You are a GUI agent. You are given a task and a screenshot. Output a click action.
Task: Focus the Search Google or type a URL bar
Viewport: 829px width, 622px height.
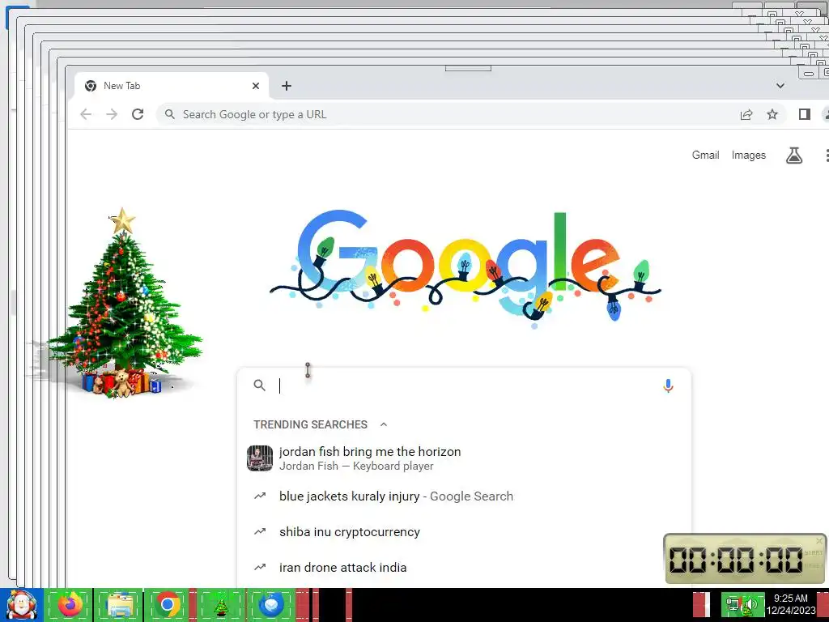(x=449, y=114)
